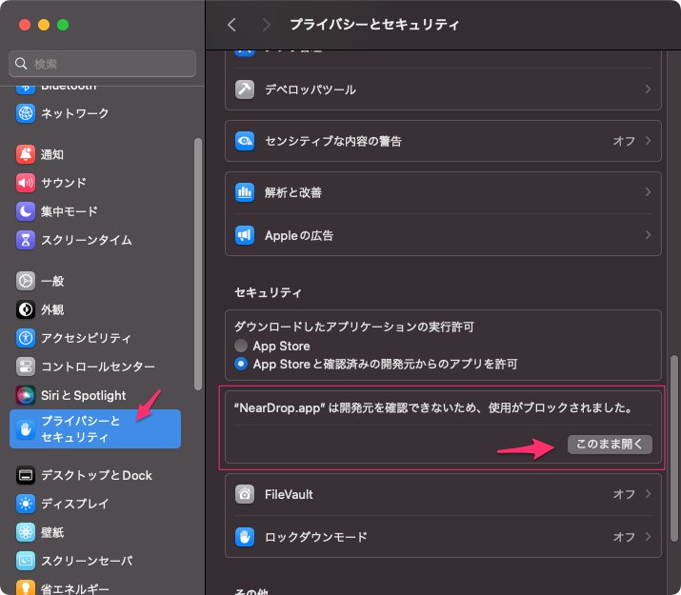
Task: Expand Lockdown Mode row chevron
Action: (x=648, y=537)
